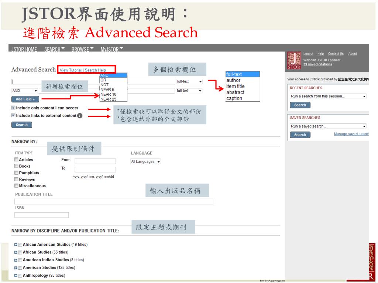The width and height of the screenshot is (378, 283).
Task: Click the From date input field
Action: pyautogui.click(x=95, y=161)
